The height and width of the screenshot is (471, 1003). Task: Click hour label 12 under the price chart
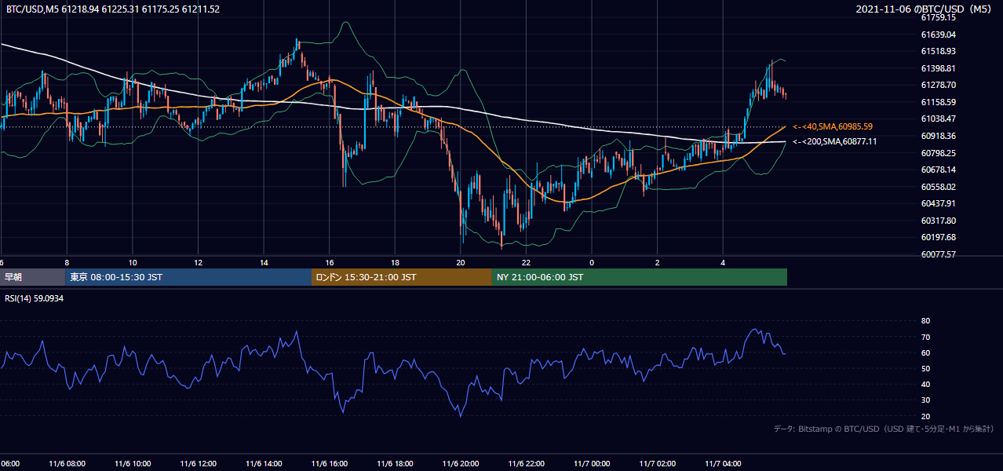tap(199, 262)
